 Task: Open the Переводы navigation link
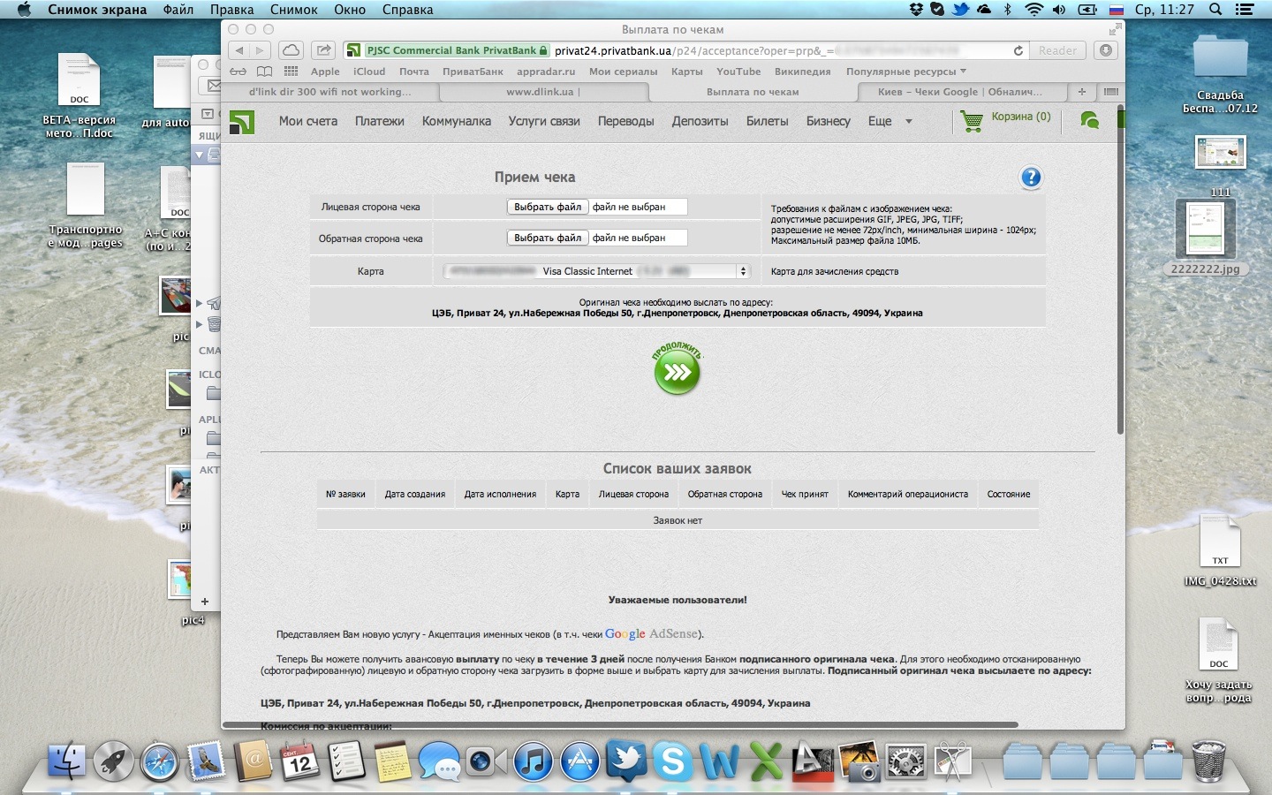(x=625, y=121)
